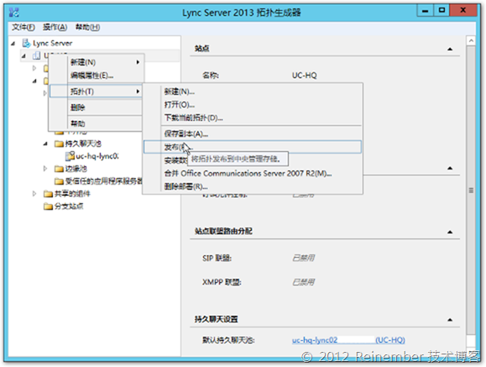
Task: Click the 默认持久聊天池 label
Action: click(229, 340)
